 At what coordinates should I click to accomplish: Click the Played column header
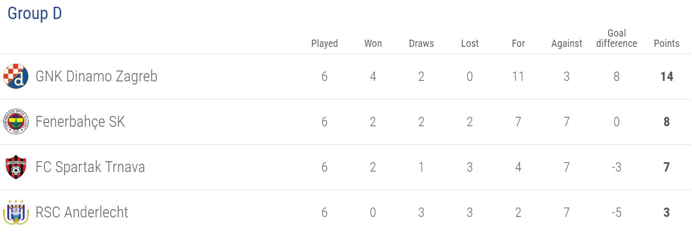point(325,44)
